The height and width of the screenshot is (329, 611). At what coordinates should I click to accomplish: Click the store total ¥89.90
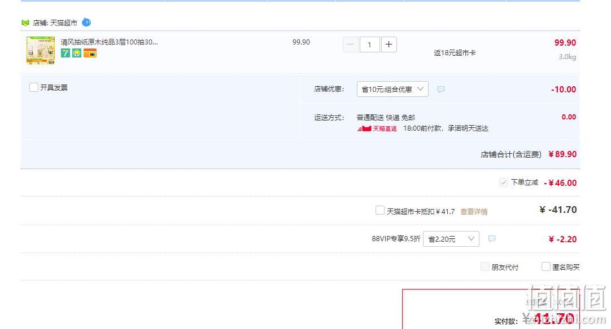tap(562, 154)
